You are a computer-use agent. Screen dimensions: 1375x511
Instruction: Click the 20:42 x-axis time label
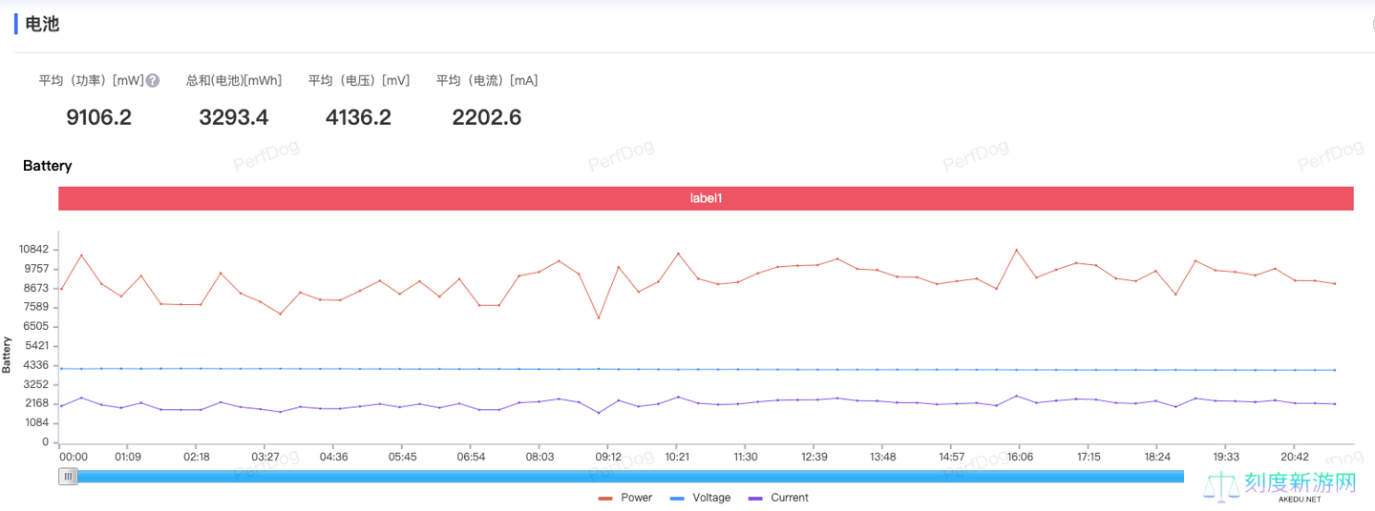click(x=1294, y=458)
